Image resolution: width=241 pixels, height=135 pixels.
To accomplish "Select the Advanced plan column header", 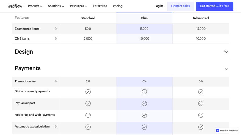I will click(x=201, y=18).
